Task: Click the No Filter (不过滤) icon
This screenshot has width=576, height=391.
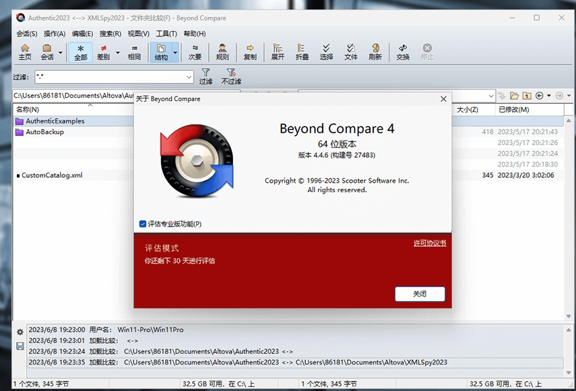Action: coord(231,76)
